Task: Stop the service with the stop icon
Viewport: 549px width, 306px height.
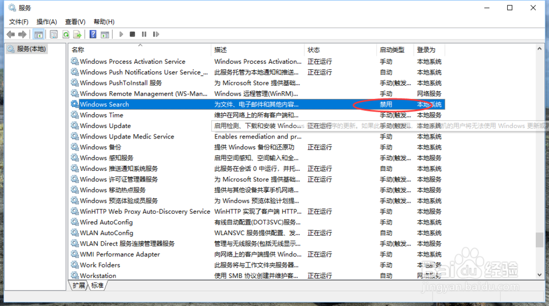Action: pyautogui.click(x=132, y=35)
